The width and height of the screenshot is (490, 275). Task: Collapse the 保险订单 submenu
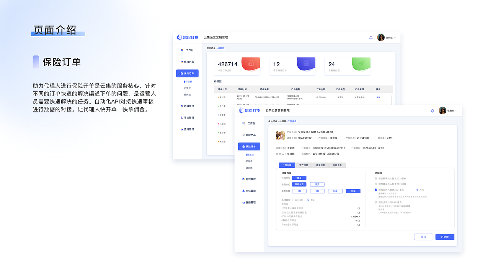coord(249,146)
